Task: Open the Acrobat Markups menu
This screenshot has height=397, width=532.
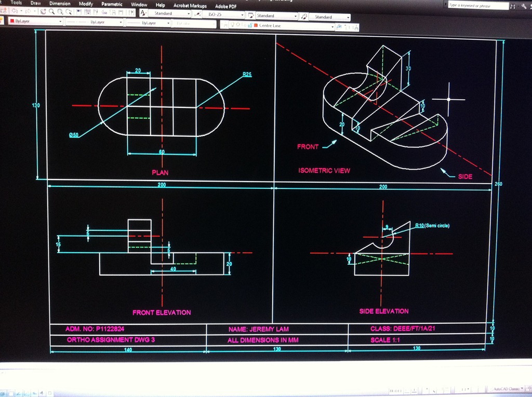Action: tap(190, 5)
